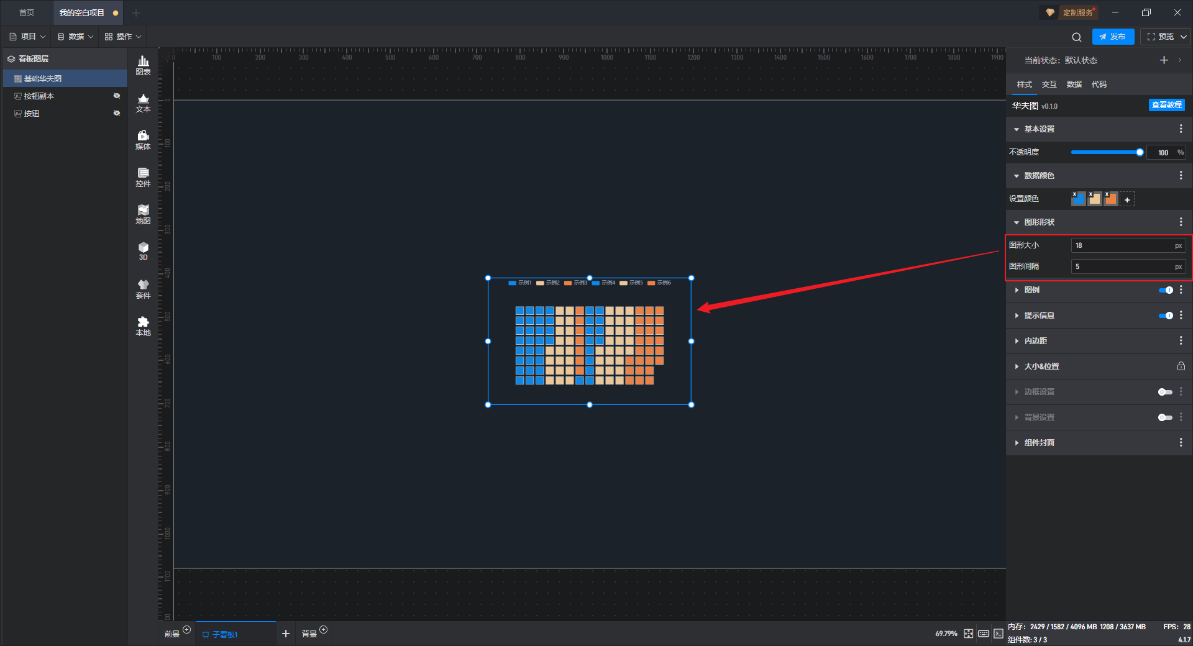
Task: Collapse the 数据颜色 section
Action: 1017,176
